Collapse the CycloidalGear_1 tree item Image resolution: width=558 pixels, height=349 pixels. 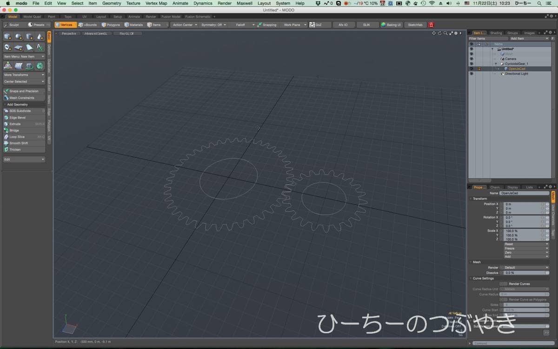pyautogui.click(x=496, y=64)
